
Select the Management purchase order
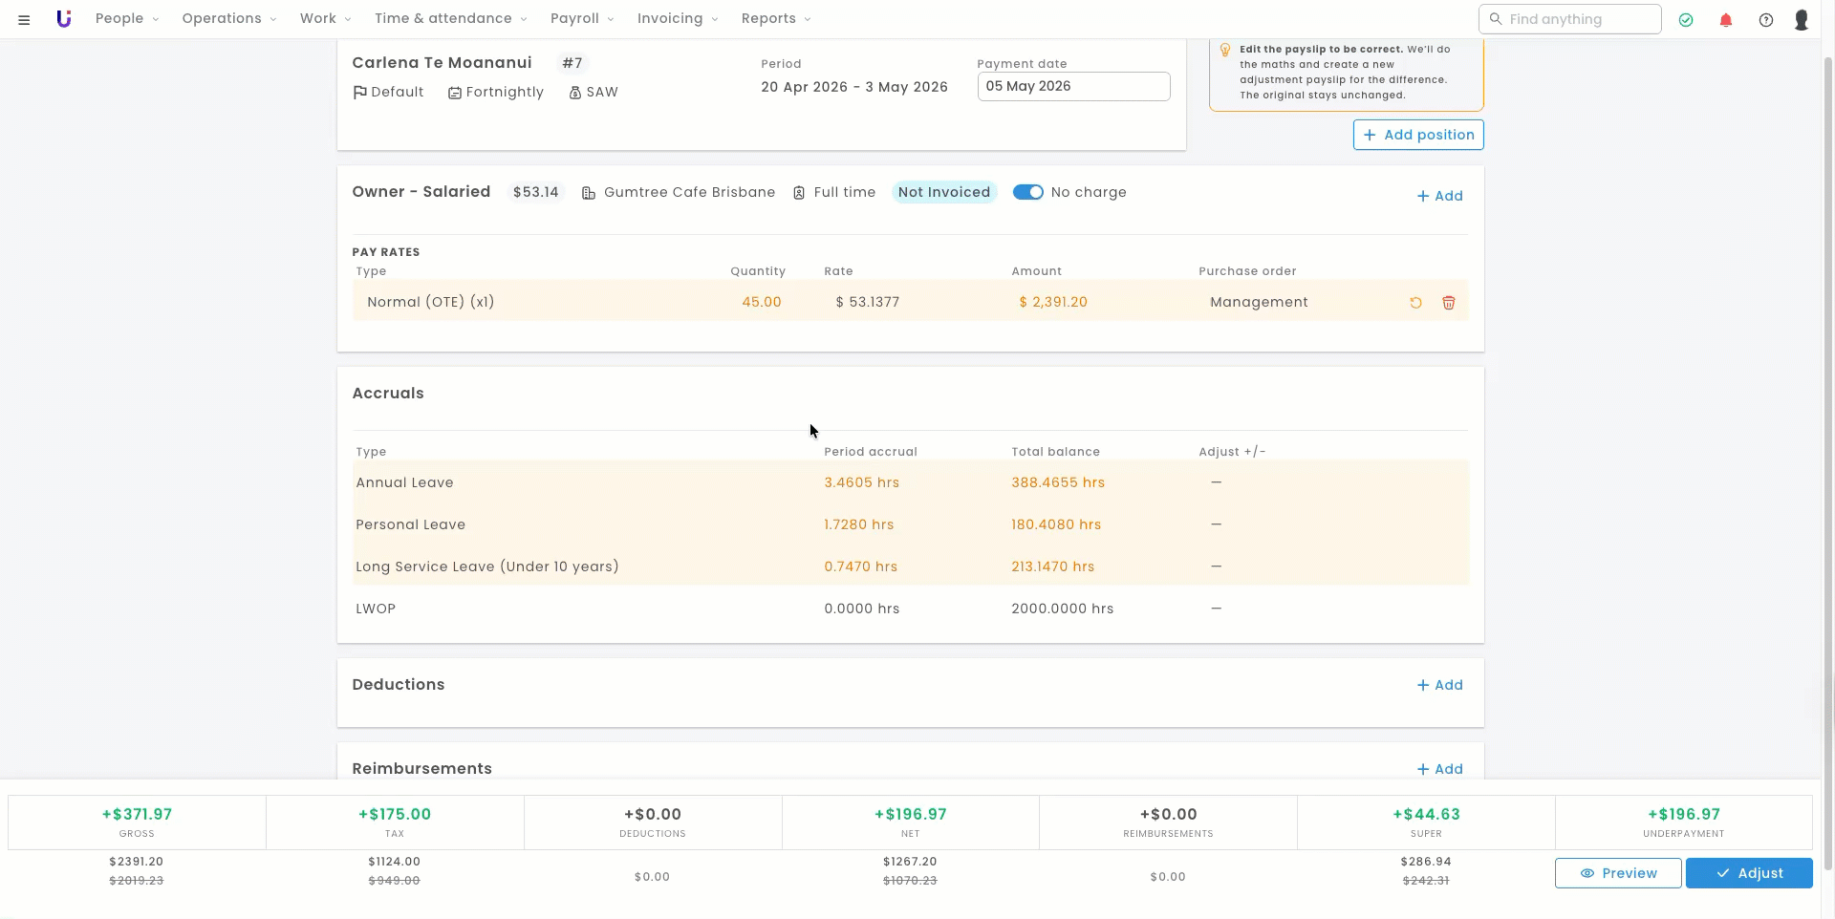1259,302
